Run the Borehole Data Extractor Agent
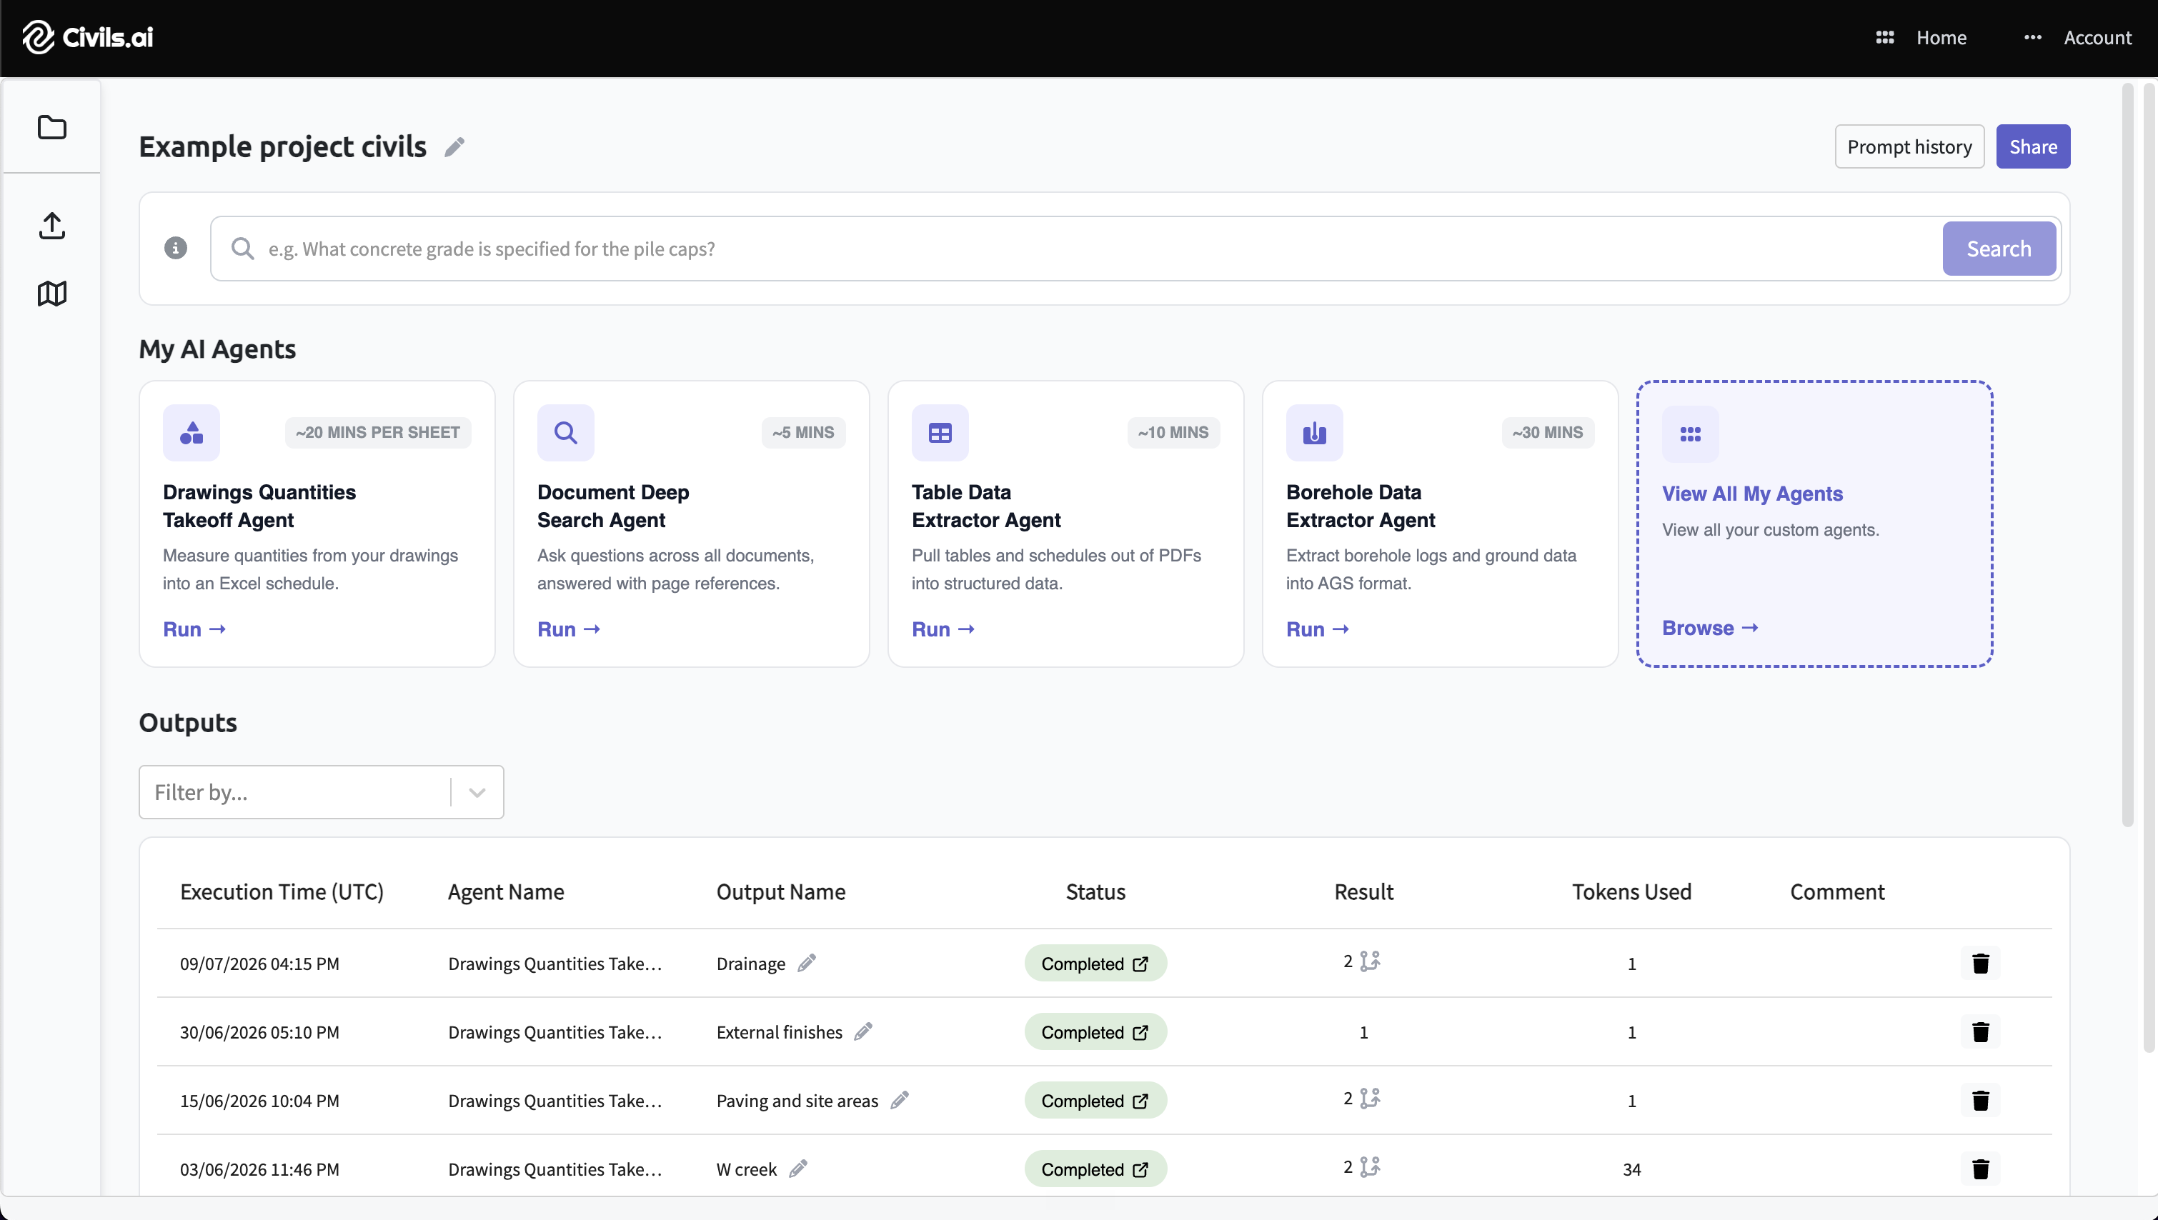The width and height of the screenshot is (2158, 1220). coord(1318,629)
